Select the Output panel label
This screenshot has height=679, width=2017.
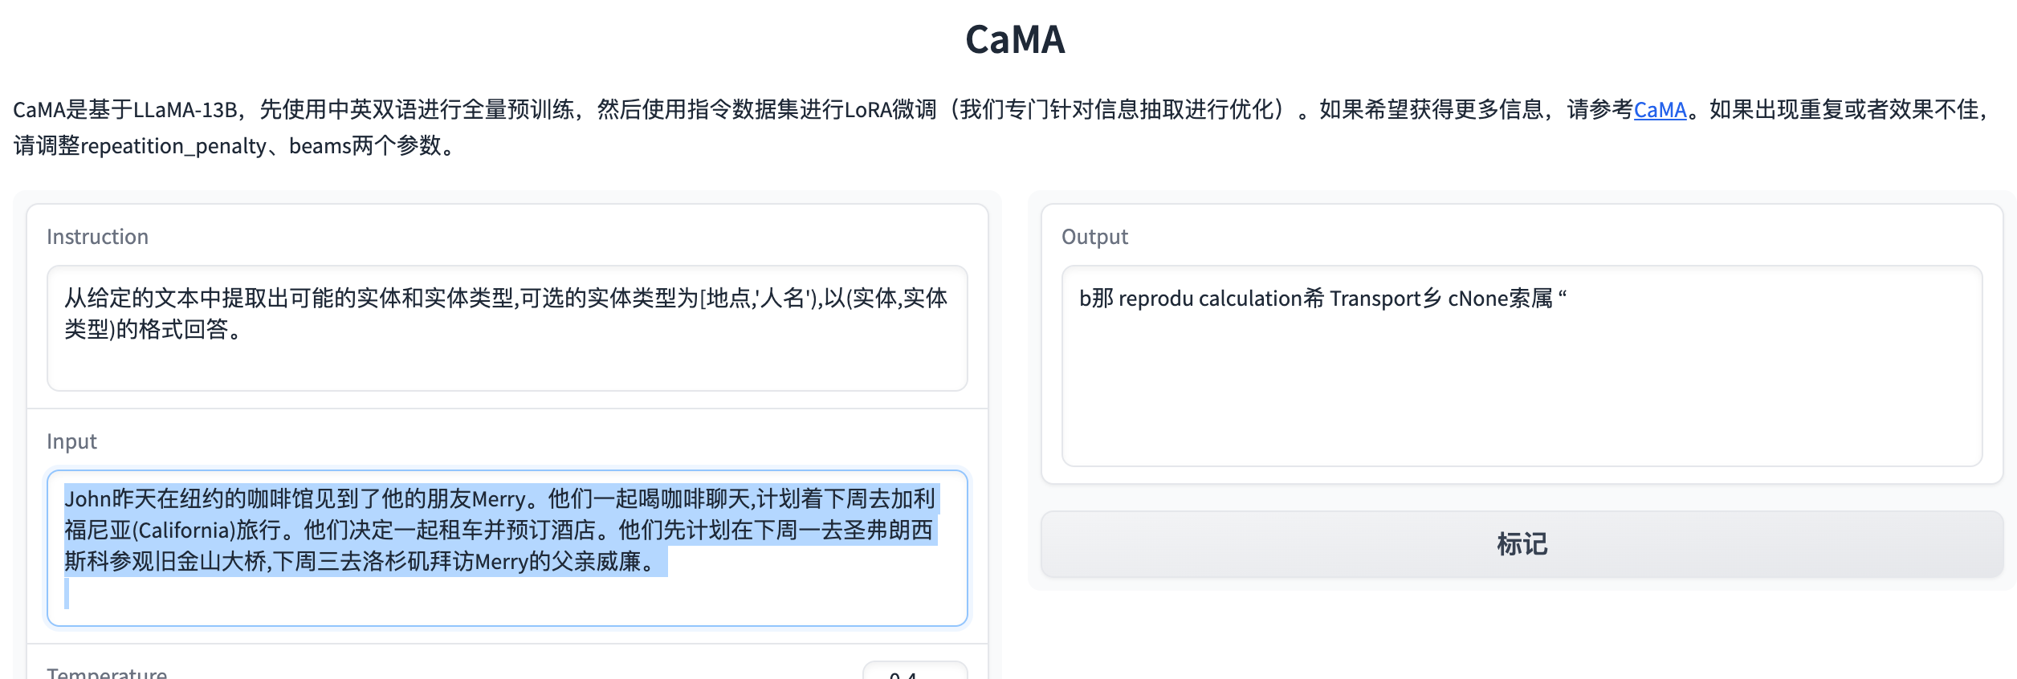[x=1094, y=237]
